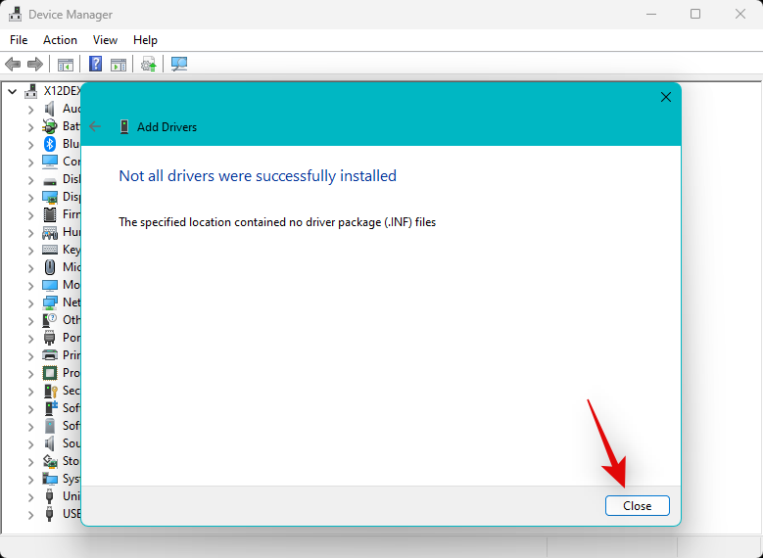763x558 pixels.
Task: Expand the Universal Serial Bus controllers chevron
Action: [30, 496]
